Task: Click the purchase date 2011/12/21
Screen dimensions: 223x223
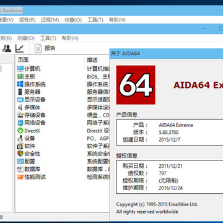Action: 170,166
